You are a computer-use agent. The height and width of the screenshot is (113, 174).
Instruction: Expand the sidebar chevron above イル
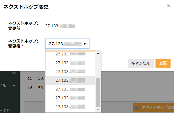click(14, 73)
